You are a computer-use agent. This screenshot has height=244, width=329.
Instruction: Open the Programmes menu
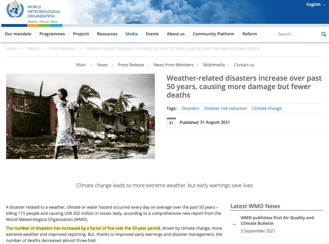52,34
